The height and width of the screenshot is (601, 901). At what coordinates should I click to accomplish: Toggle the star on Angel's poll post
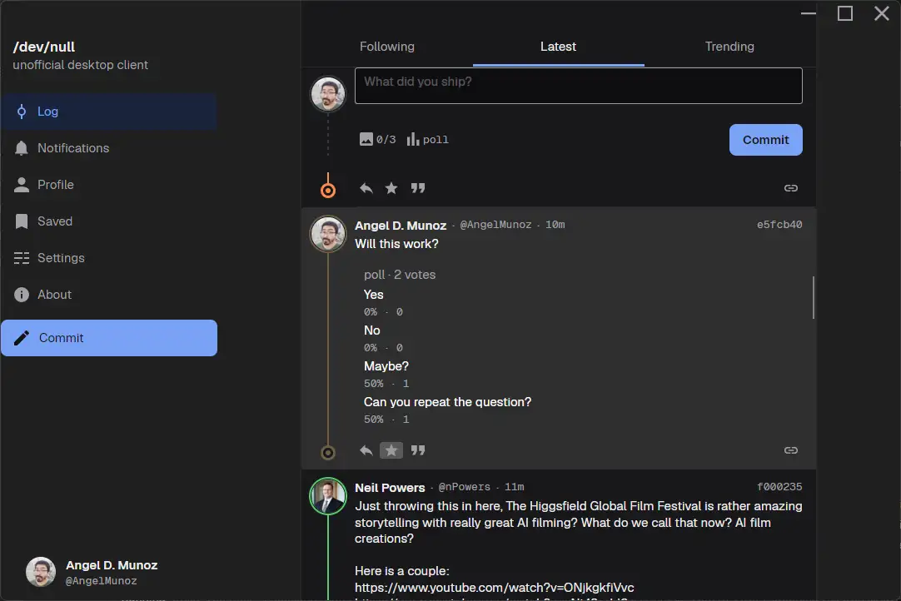[x=391, y=450]
